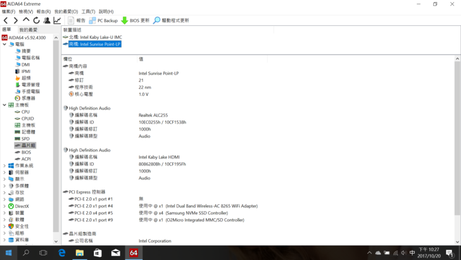This screenshot has width=461, height=260.
Task: Open the user manager icon
Action: 47,20
